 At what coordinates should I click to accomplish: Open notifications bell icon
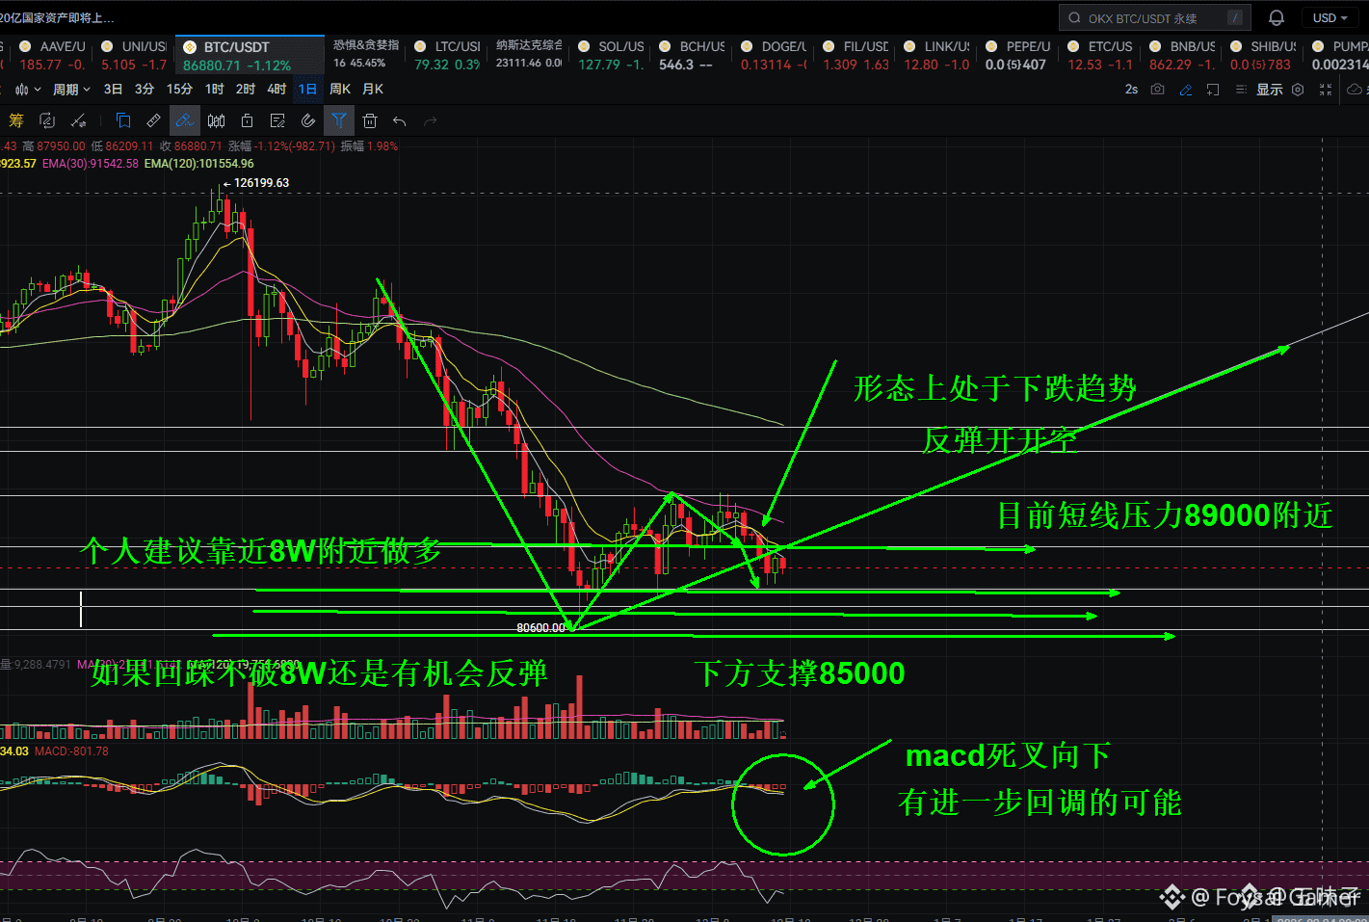pyautogui.click(x=1276, y=17)
